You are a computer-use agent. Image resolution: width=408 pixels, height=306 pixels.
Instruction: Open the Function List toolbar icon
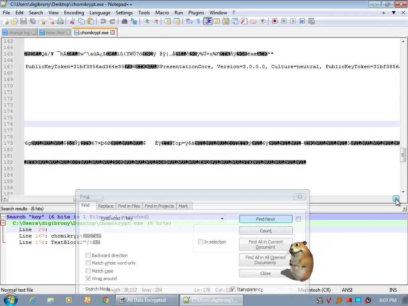[x=244, y=22]
